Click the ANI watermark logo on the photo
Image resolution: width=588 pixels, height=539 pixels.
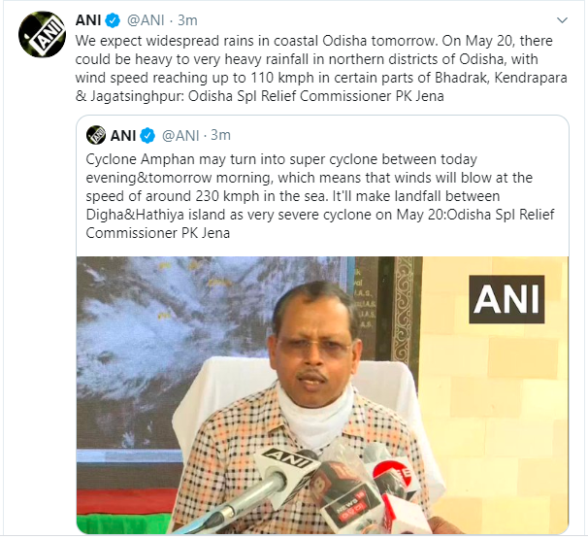(x=508, y=298)
